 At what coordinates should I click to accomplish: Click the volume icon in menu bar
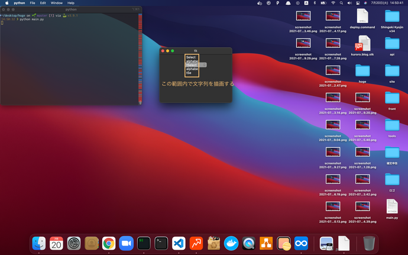349,3
